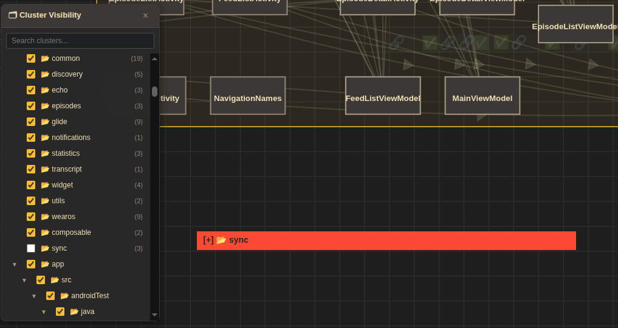Click the statistics folder icon
Viewport: 618px width, 328px height.
click(45, 153)
